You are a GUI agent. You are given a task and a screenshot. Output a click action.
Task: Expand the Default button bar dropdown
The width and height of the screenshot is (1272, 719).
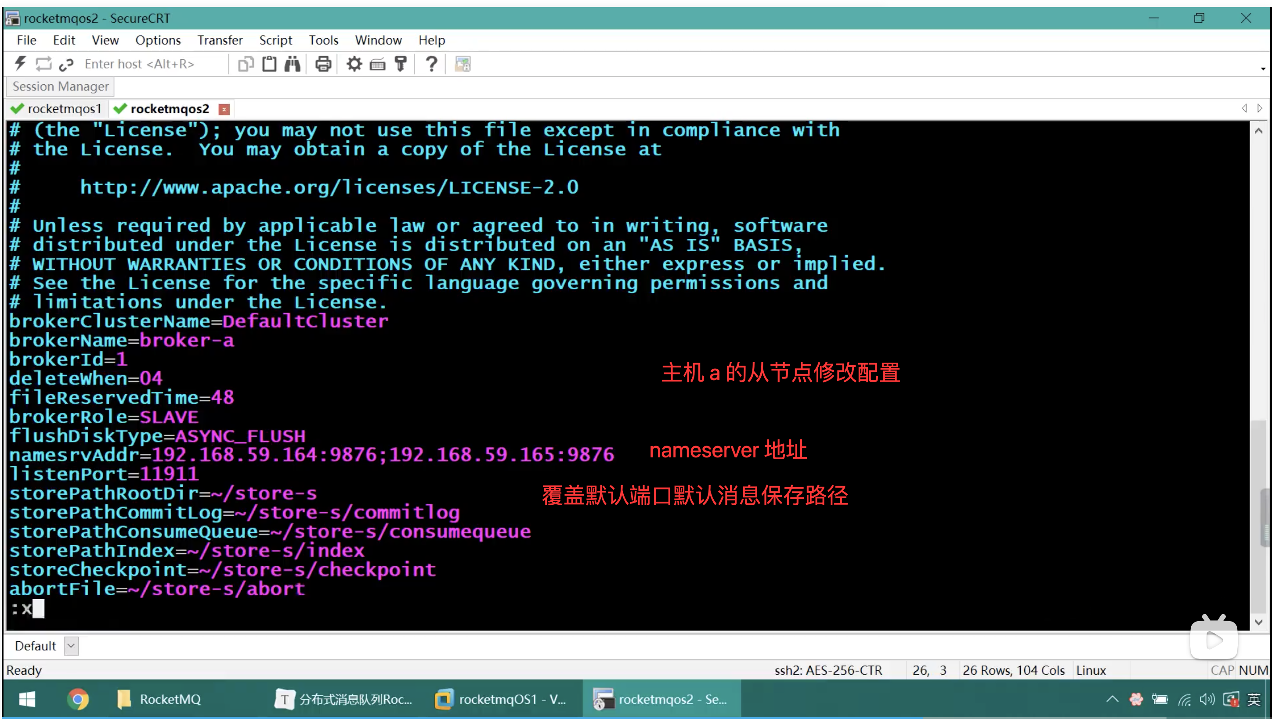tap(72, 646)
